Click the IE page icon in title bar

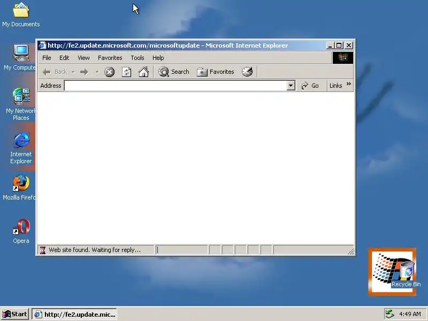click(x=42, y=45)
